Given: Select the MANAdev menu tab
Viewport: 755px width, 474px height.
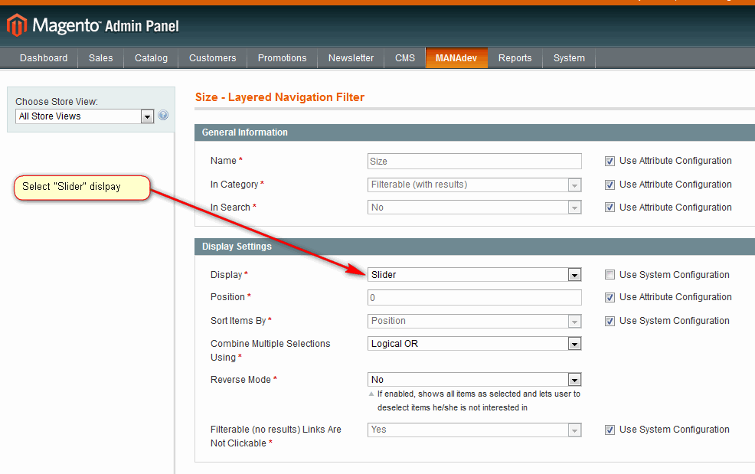Looking at the screenshot, I should click(x=456, y=57).
